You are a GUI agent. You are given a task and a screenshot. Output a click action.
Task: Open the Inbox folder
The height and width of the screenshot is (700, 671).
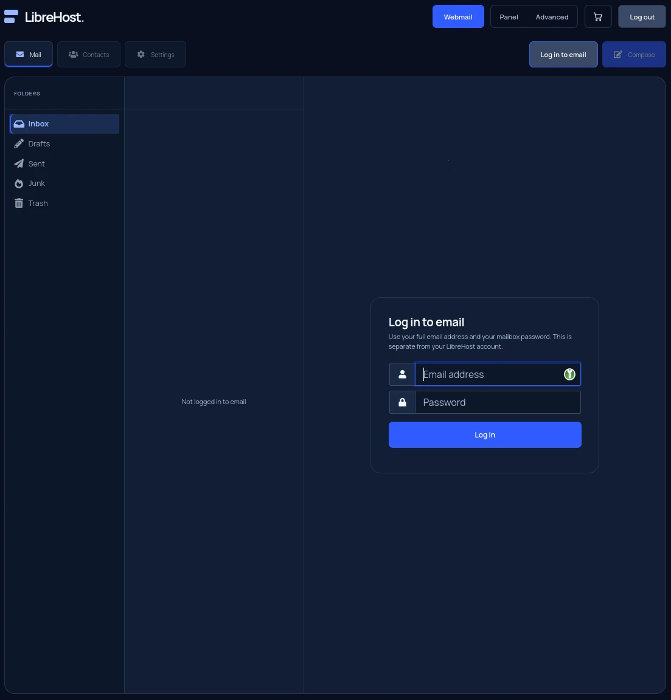(x=64, y=124)
